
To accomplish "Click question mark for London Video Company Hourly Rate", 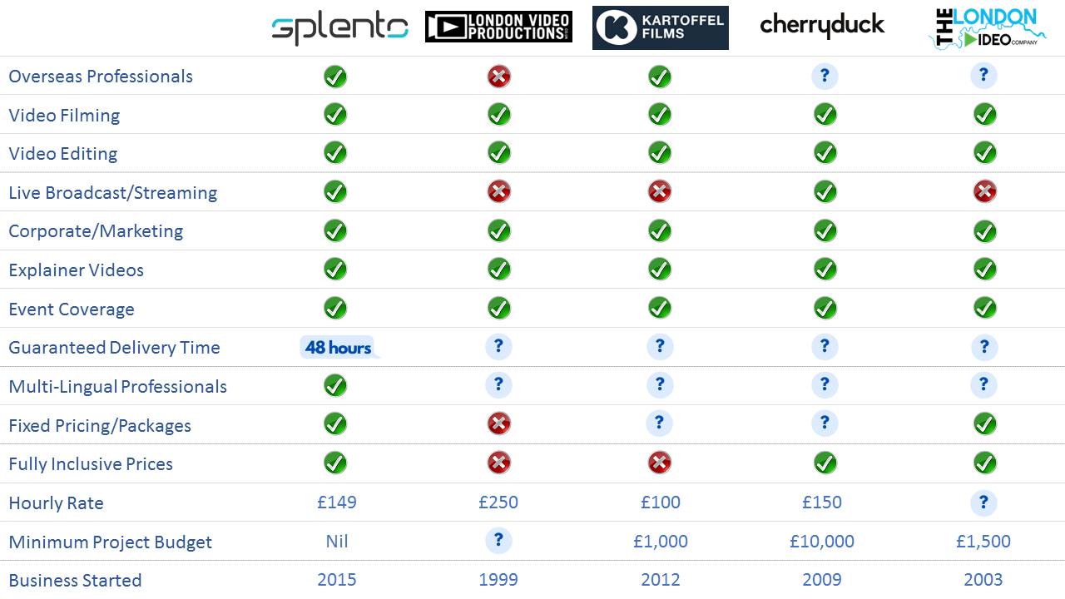I will click(983, 502).
